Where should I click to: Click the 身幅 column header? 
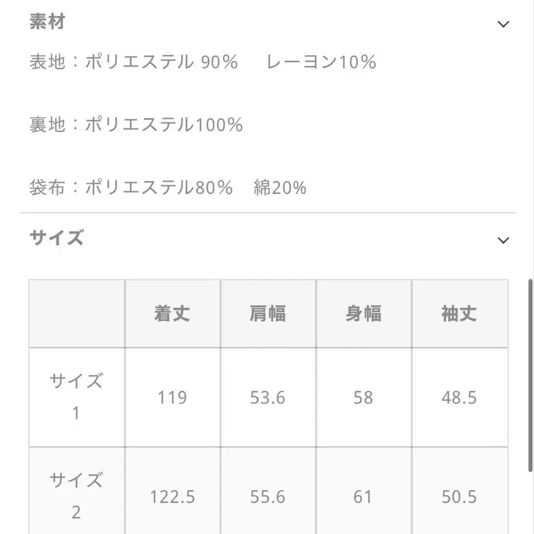(x=364, y=313)
